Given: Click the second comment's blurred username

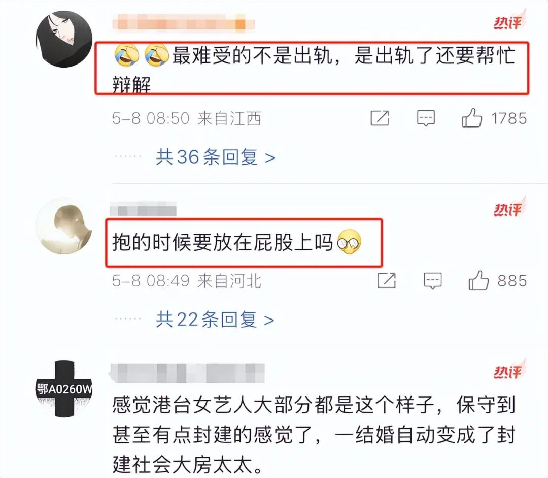Looking at the screenshot, I should click(x=143, y=209).
